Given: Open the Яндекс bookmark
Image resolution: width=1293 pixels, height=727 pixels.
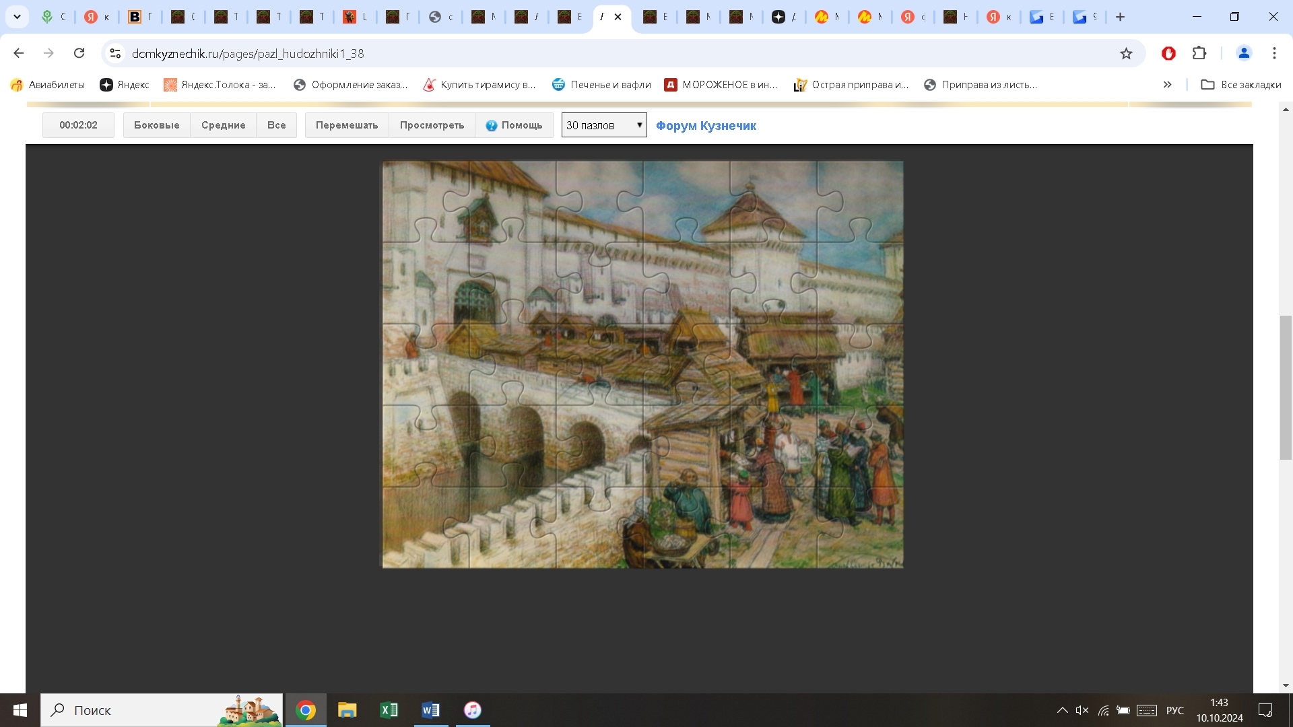Looking at the screenshot, I should tap(125, 85).
